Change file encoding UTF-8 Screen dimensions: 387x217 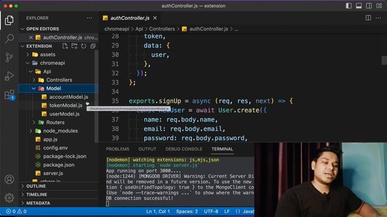(x=211, y=212)
